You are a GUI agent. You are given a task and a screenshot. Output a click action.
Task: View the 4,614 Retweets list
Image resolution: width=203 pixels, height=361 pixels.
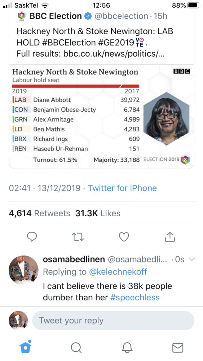(x=39, y=213)
